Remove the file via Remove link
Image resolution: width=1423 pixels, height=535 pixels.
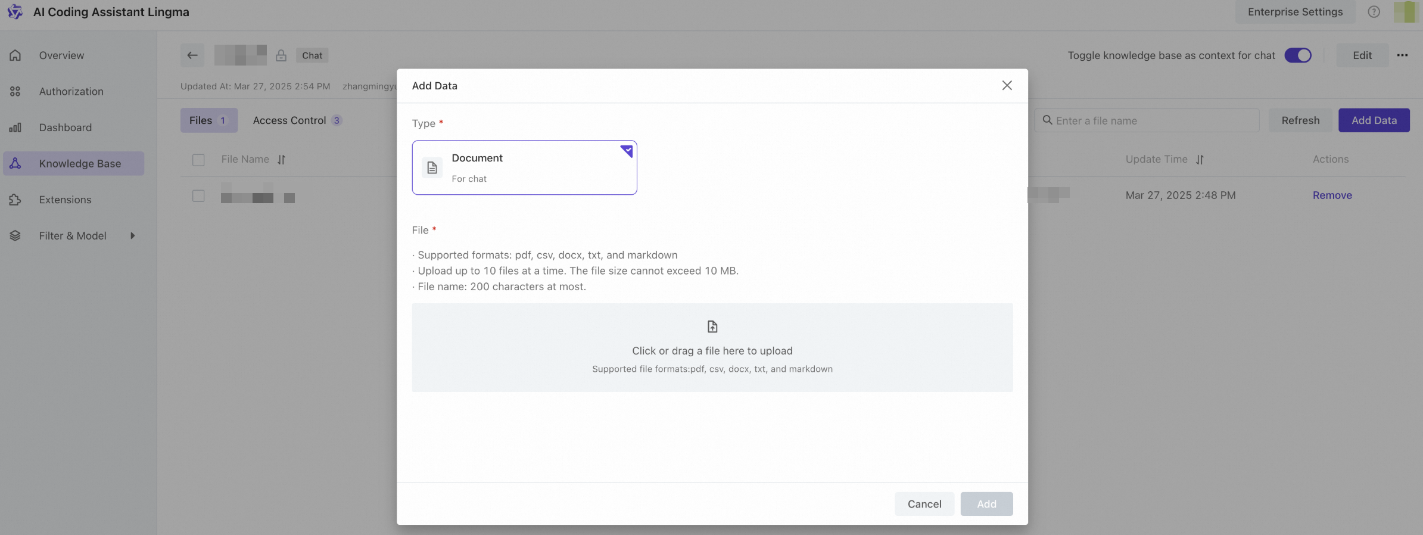(1332, 195)
